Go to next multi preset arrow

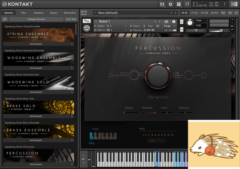click(176, 13)
